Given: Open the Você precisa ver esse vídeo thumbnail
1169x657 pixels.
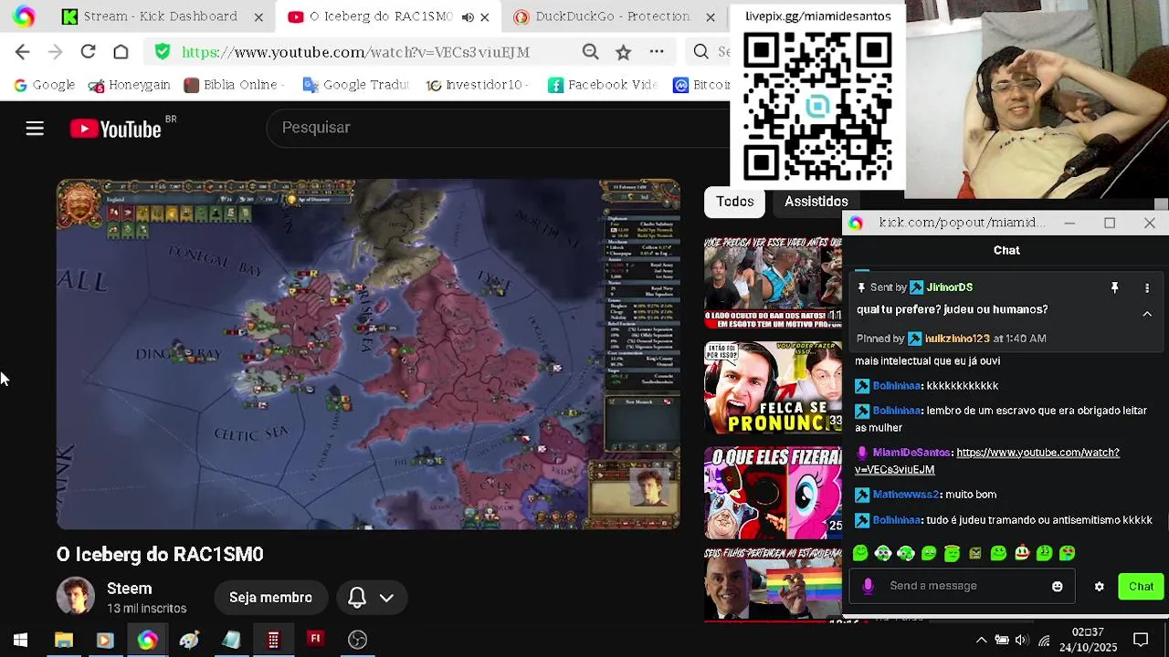Looking at the screenshot, I should (x=773, y=283).
